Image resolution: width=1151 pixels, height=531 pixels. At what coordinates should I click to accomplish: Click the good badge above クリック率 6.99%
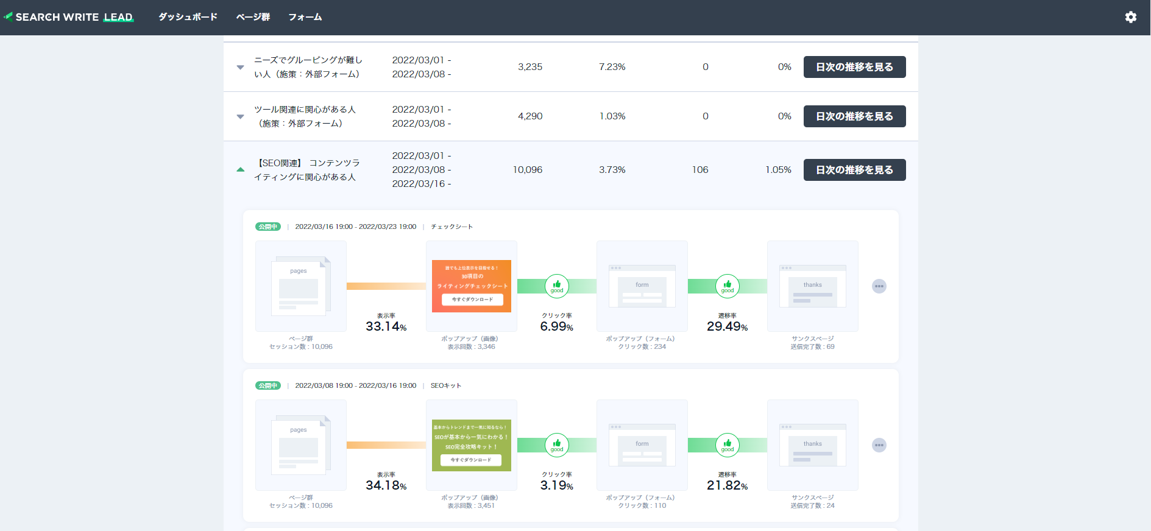(x=557, y=286)
